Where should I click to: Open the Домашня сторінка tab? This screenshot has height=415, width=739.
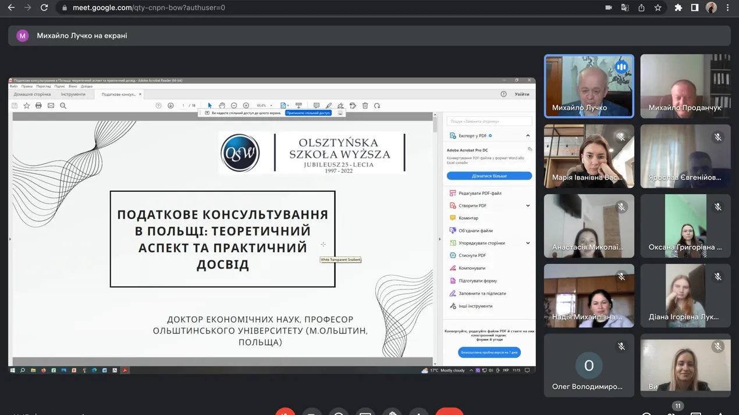(x=32, y=94)
